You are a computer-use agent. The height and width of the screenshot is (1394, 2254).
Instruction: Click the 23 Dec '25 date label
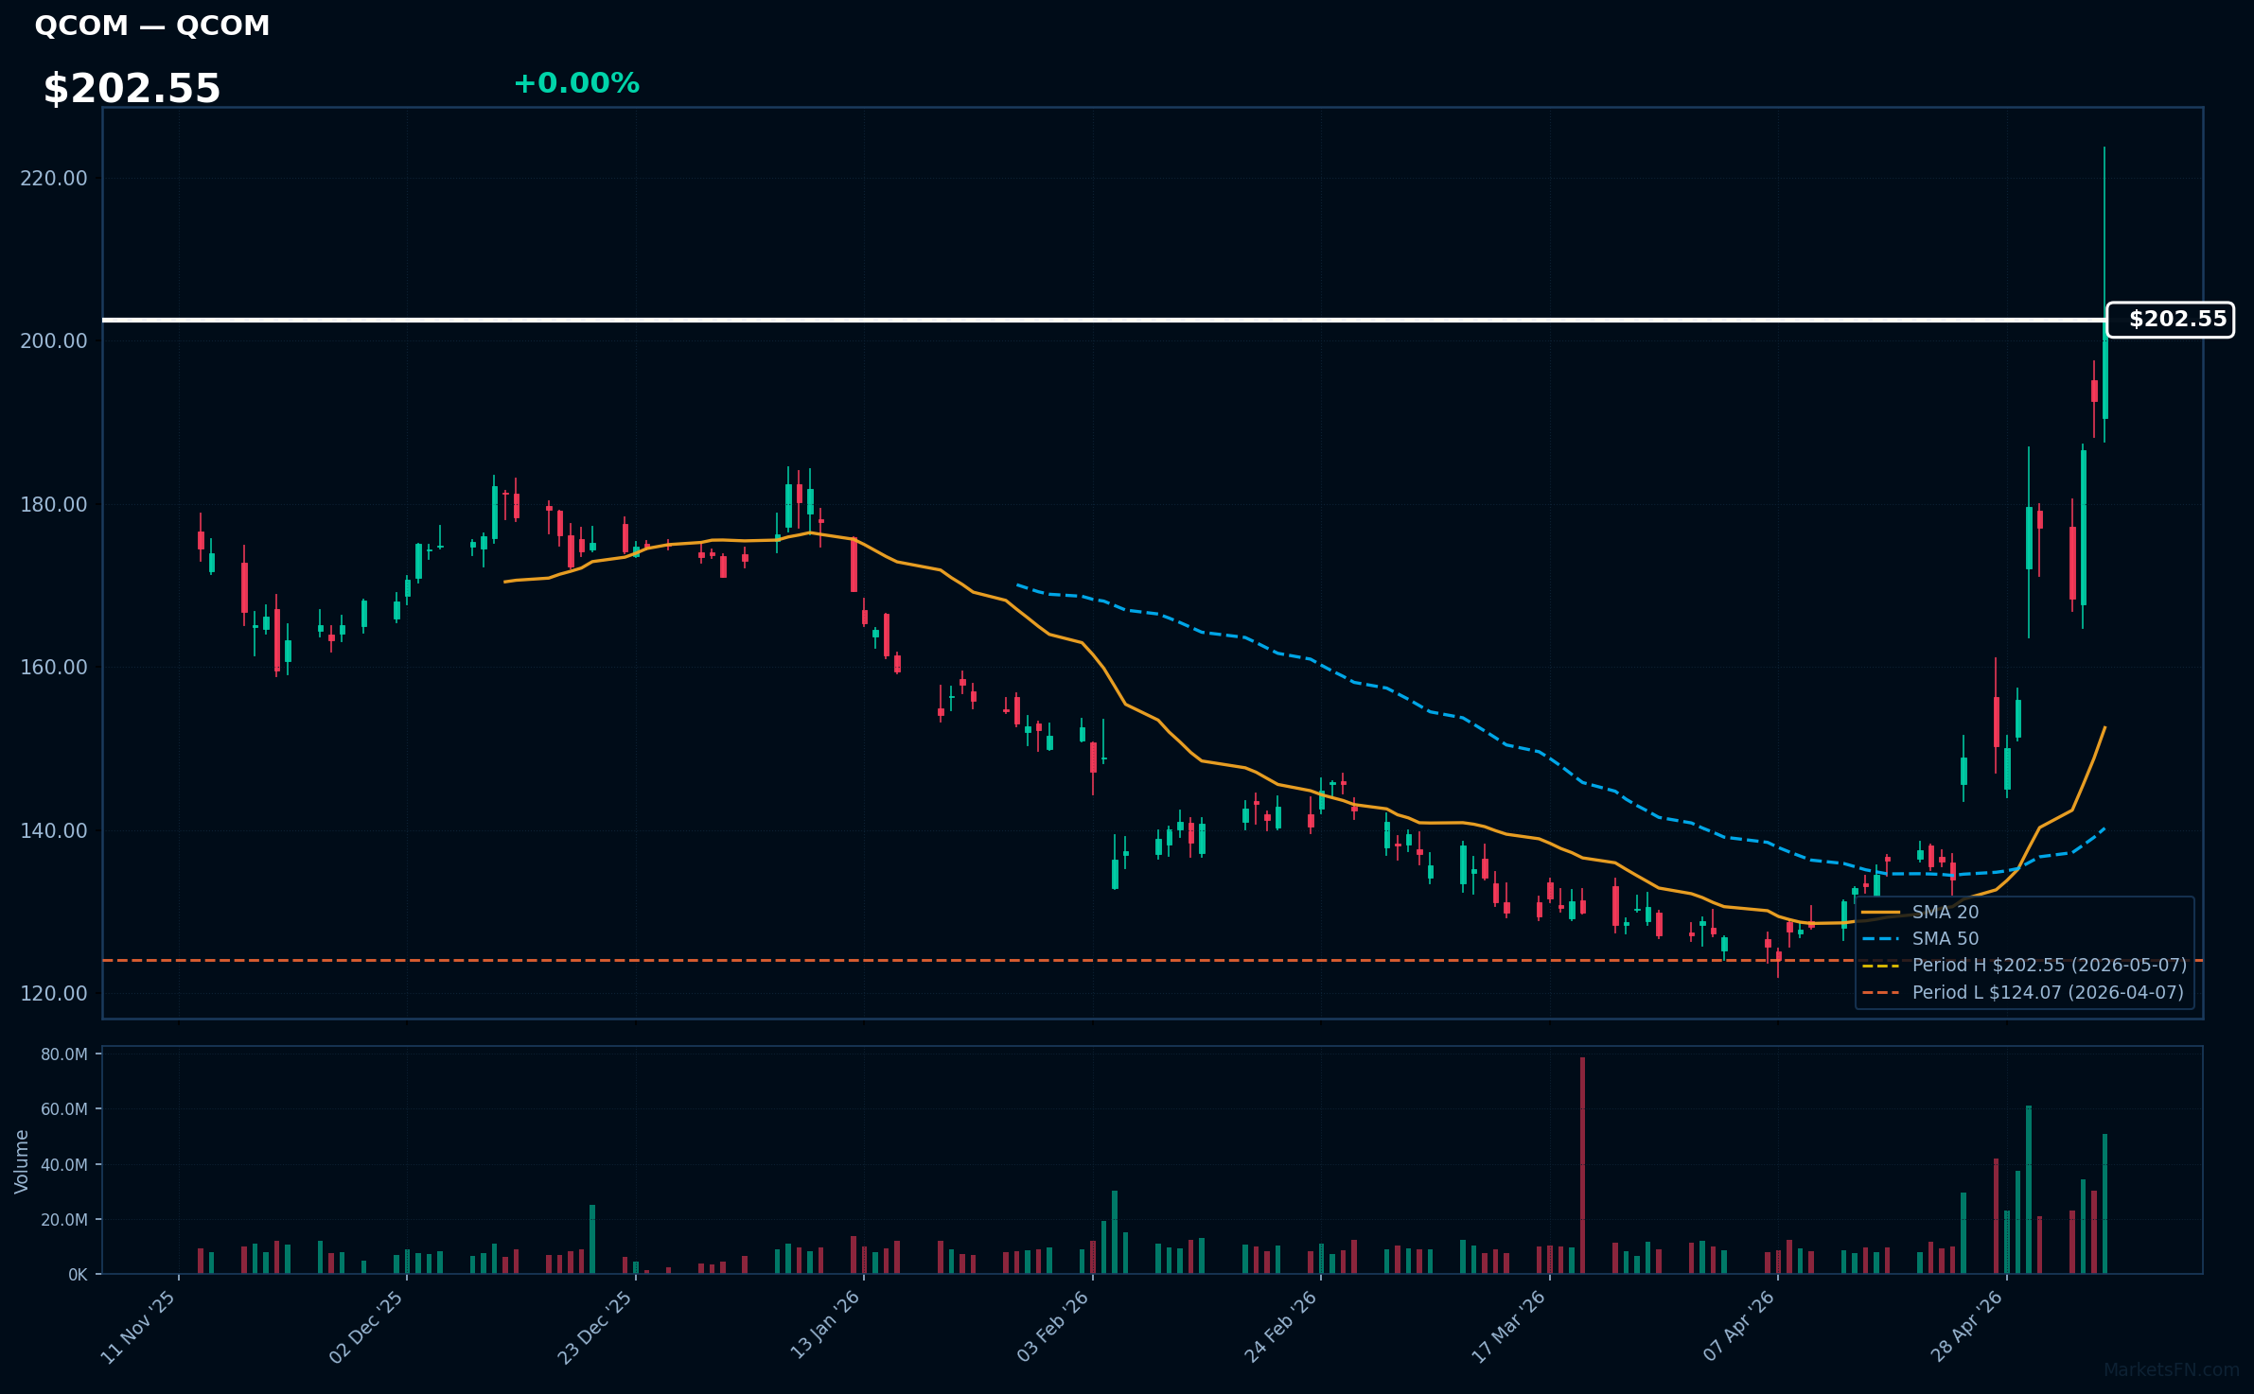595,1327
